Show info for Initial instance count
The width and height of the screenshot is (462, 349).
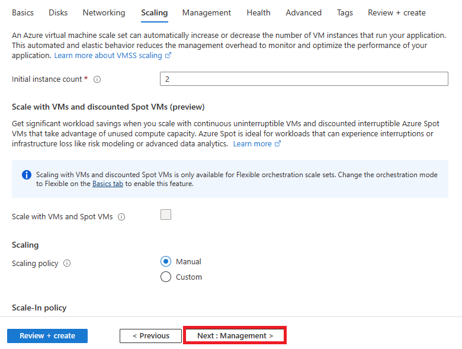pyautogui.click(x=97, y=79)
